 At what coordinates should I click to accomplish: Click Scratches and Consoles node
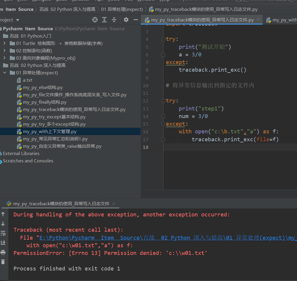click(28, 161)
